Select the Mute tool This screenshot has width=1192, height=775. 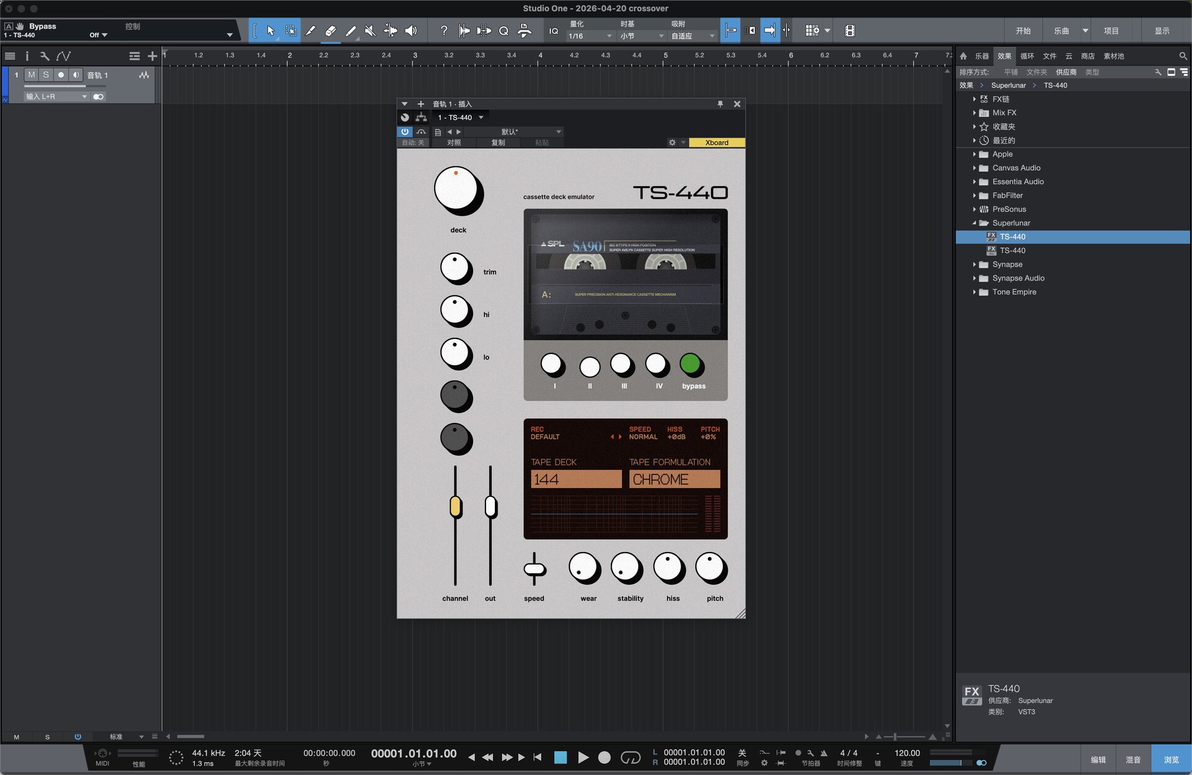tap(370, 30)
